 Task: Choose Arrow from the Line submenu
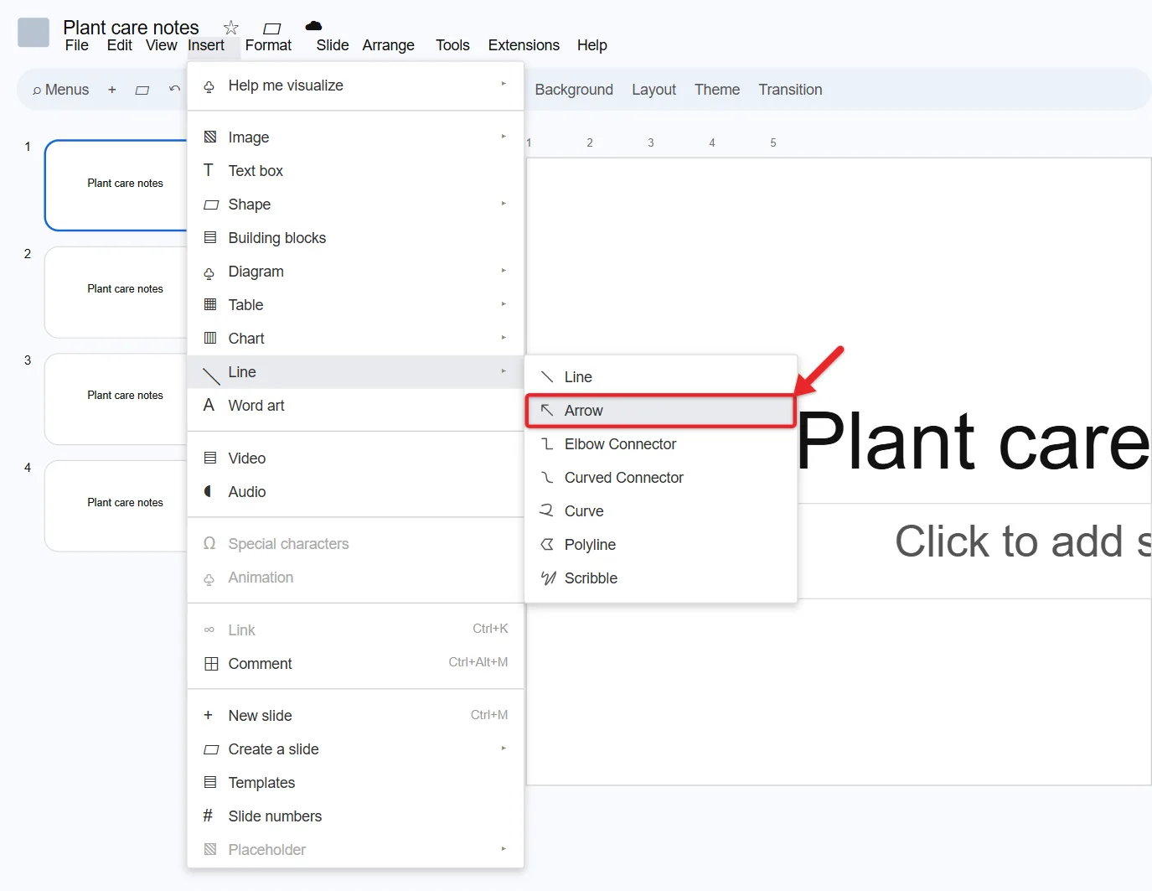click(660, 411)
